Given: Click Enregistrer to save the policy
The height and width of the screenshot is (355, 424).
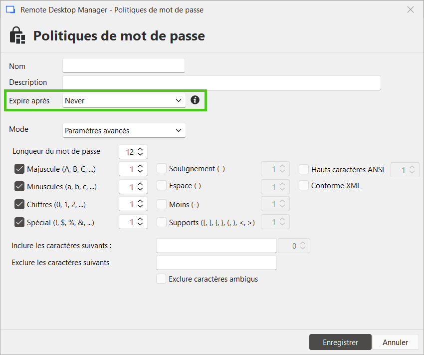Looking at the screenshot, I should click(340, 342).
